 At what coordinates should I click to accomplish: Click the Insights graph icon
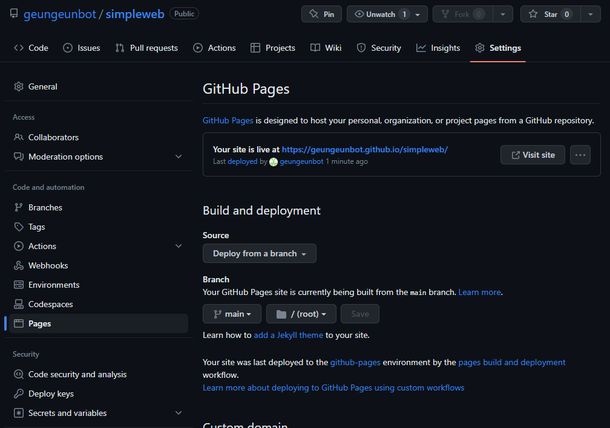tap(421, 48)
